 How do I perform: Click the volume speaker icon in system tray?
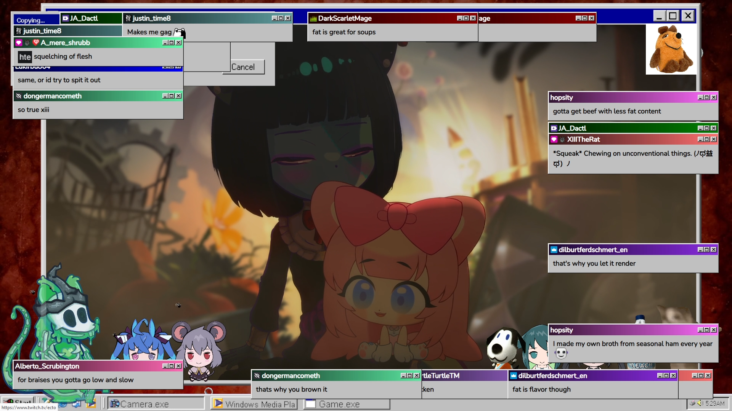700,403
